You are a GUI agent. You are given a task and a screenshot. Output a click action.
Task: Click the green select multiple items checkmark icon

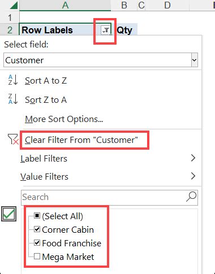[8, 214]
